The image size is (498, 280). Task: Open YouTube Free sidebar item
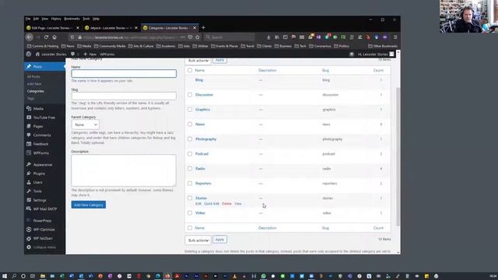[44, 117]
